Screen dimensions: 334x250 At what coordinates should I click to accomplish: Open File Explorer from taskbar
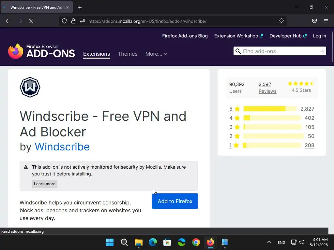coord(138,242)
